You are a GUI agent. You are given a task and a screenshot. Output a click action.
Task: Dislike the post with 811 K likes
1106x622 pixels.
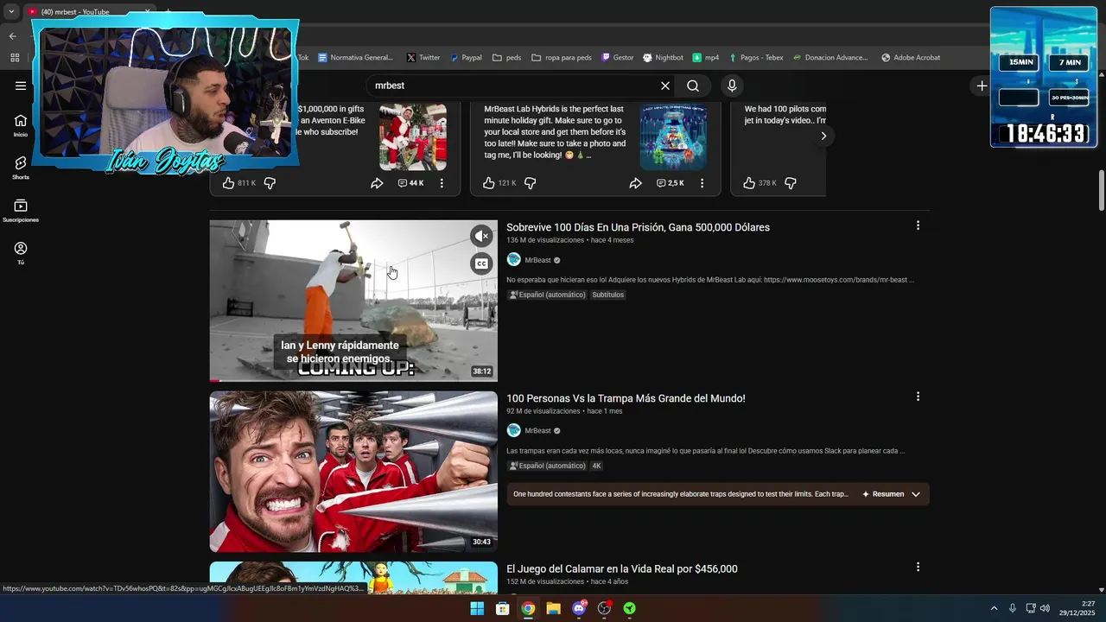pos(270,183)
